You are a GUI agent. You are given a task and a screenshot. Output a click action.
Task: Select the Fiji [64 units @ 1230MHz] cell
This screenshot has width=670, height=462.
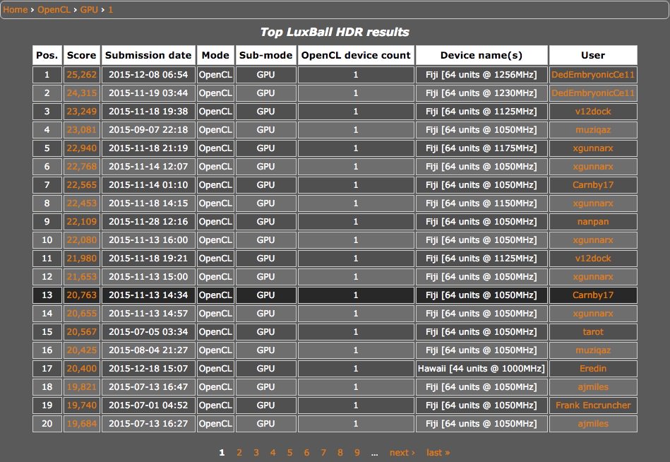pyautogui.click(x=481, y=93)
